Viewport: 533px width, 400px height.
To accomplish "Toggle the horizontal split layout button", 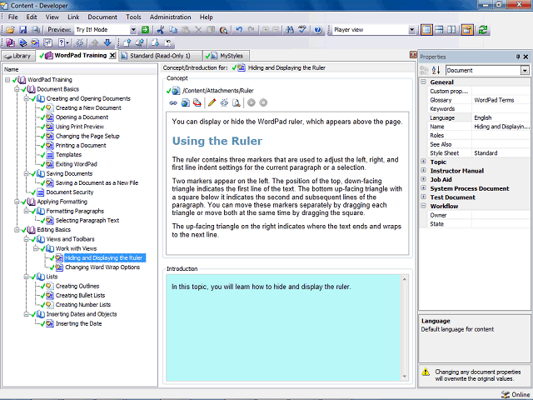I will [439, 30].
